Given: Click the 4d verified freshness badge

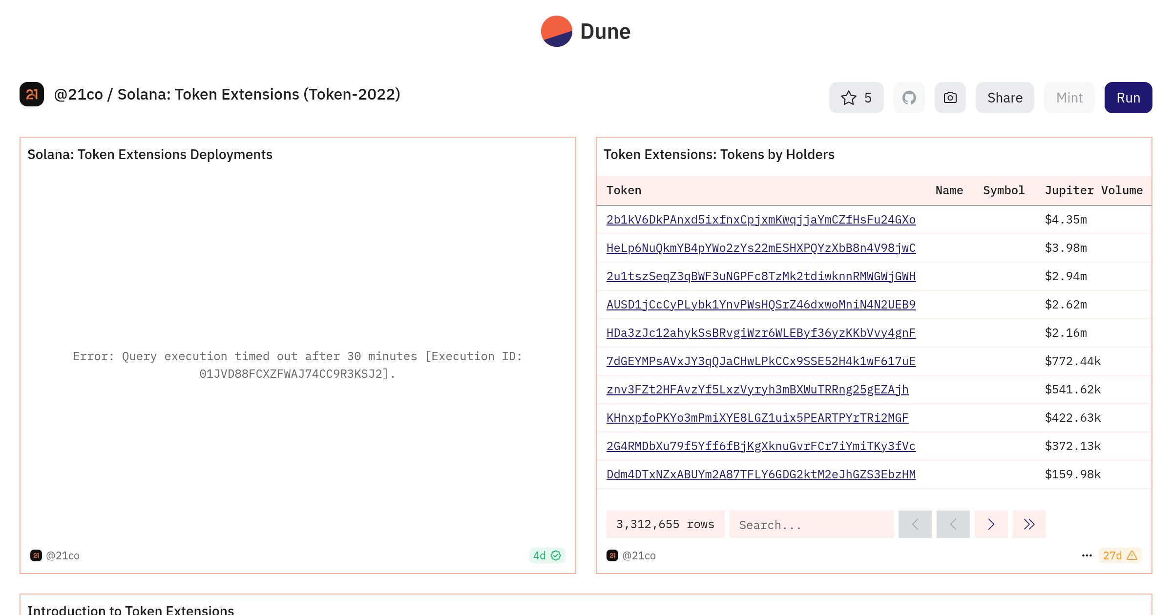Looking at the screenshot, I should click(x=547, y=555).
